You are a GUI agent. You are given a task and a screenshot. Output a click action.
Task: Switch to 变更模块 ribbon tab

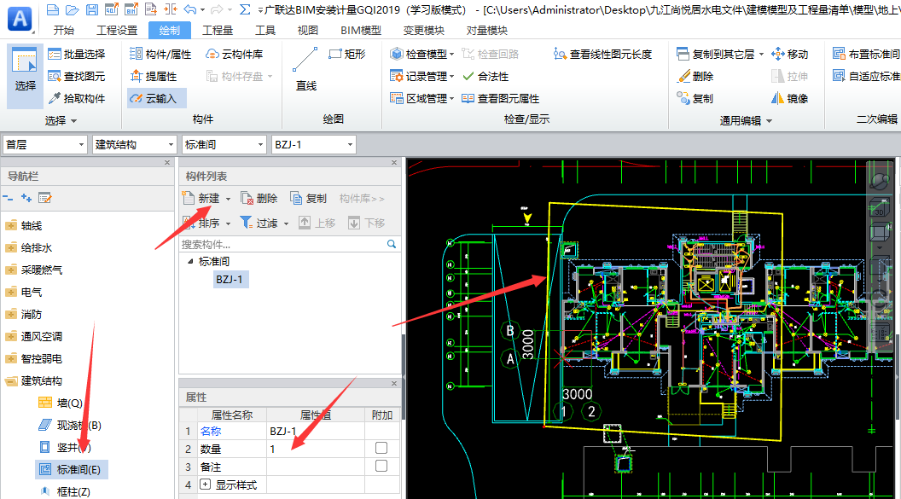click(x=423, y=31)
